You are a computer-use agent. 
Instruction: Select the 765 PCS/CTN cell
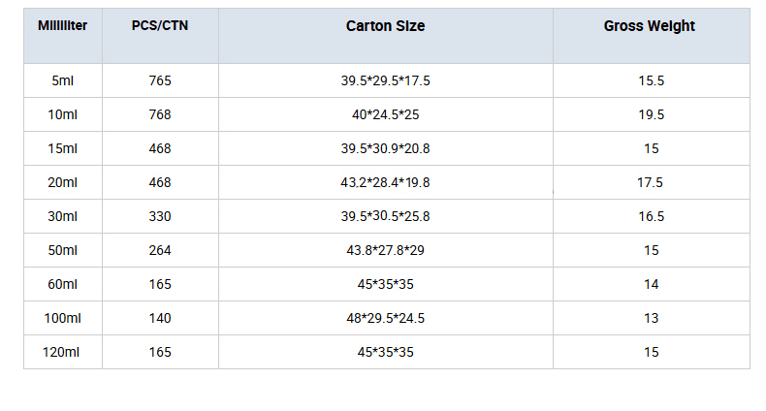click(160, 80)
